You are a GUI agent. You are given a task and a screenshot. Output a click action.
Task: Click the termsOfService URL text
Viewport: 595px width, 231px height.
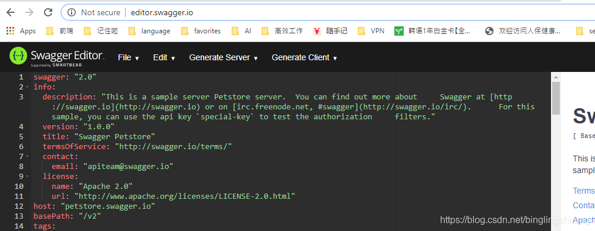[174, 146]
